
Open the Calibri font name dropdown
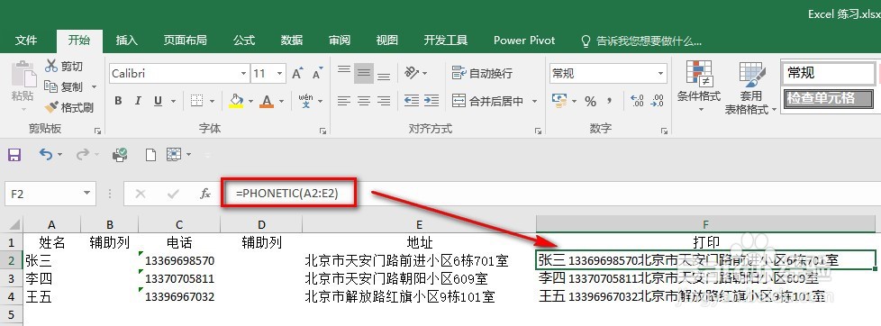point(243,74)
